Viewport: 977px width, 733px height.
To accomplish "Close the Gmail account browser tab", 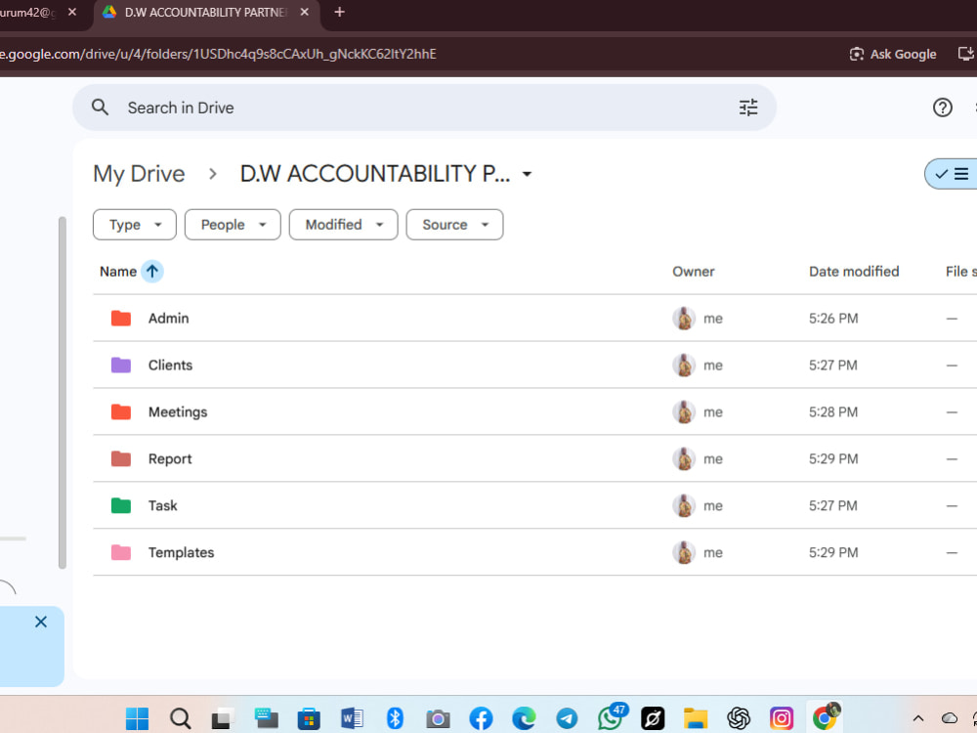I will pyautogui.click(x=72, y=12).
